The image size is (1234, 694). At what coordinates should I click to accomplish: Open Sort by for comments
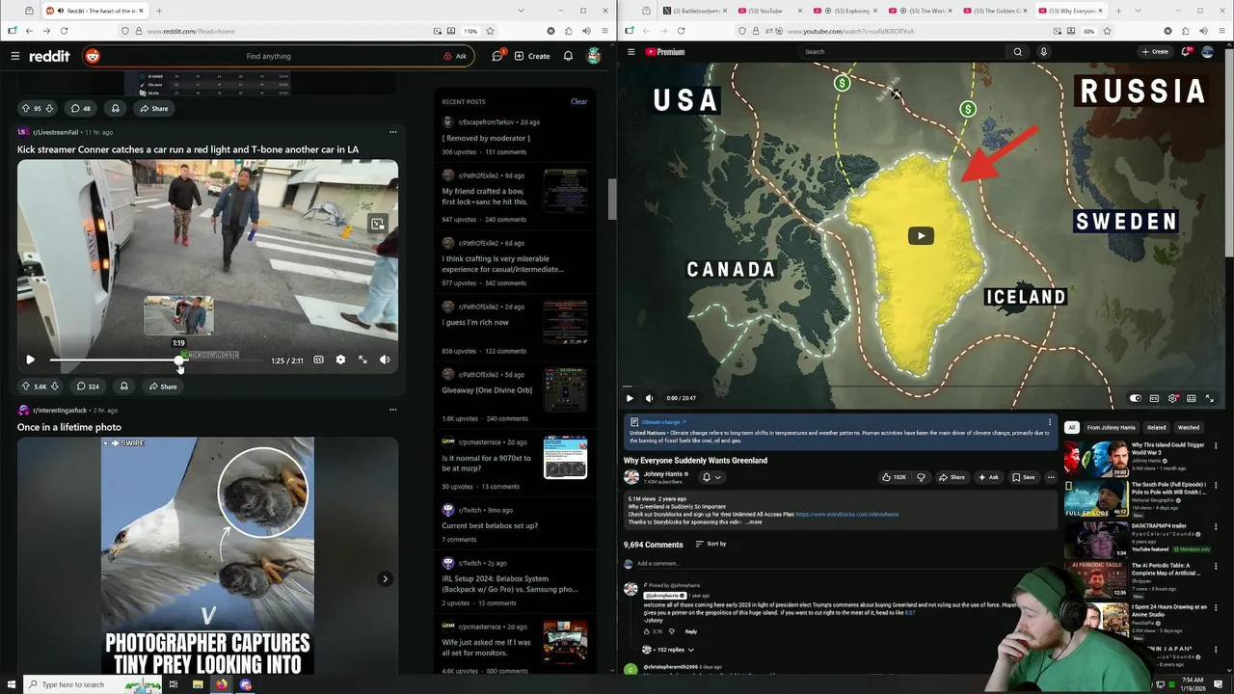pyautogui.click(x=711, y=545)
